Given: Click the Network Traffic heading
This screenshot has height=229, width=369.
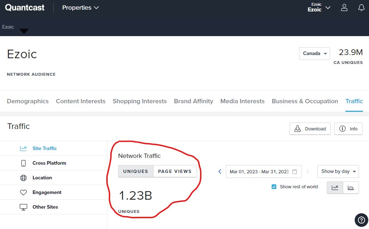Looking at the screenshot, I should click(x=139, y=156).
